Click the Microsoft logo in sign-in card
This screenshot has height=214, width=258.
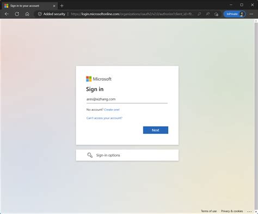(x=99, y=79)
